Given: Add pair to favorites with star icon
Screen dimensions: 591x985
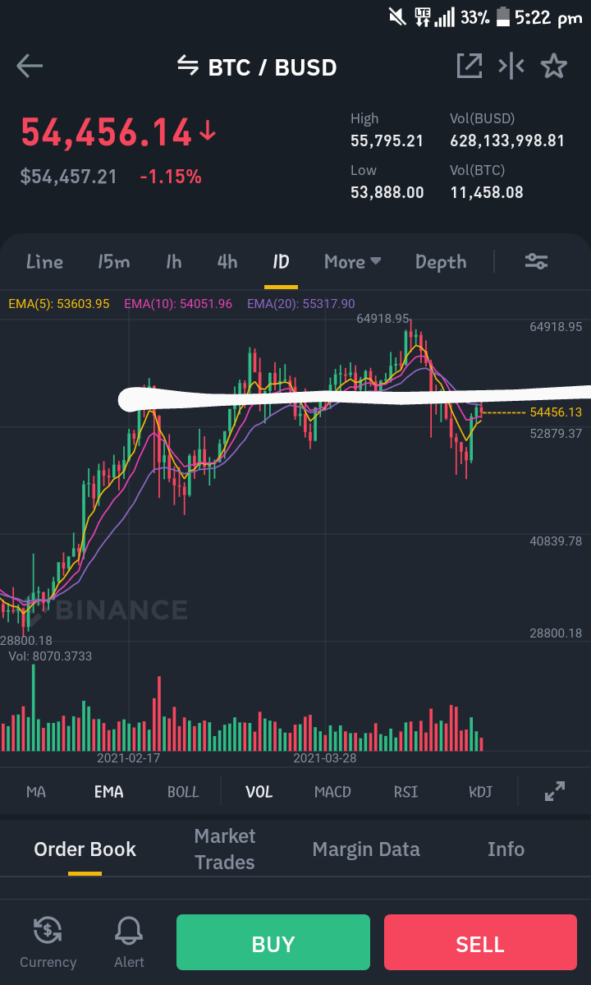Looking at the screenshot, I should coord(553,66).
